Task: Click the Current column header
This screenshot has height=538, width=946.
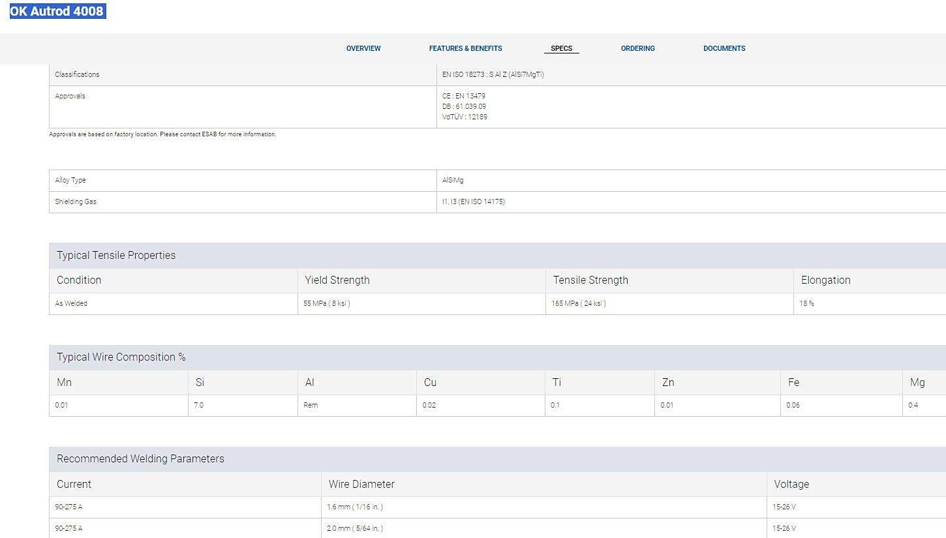Action: tap(74, 484)
